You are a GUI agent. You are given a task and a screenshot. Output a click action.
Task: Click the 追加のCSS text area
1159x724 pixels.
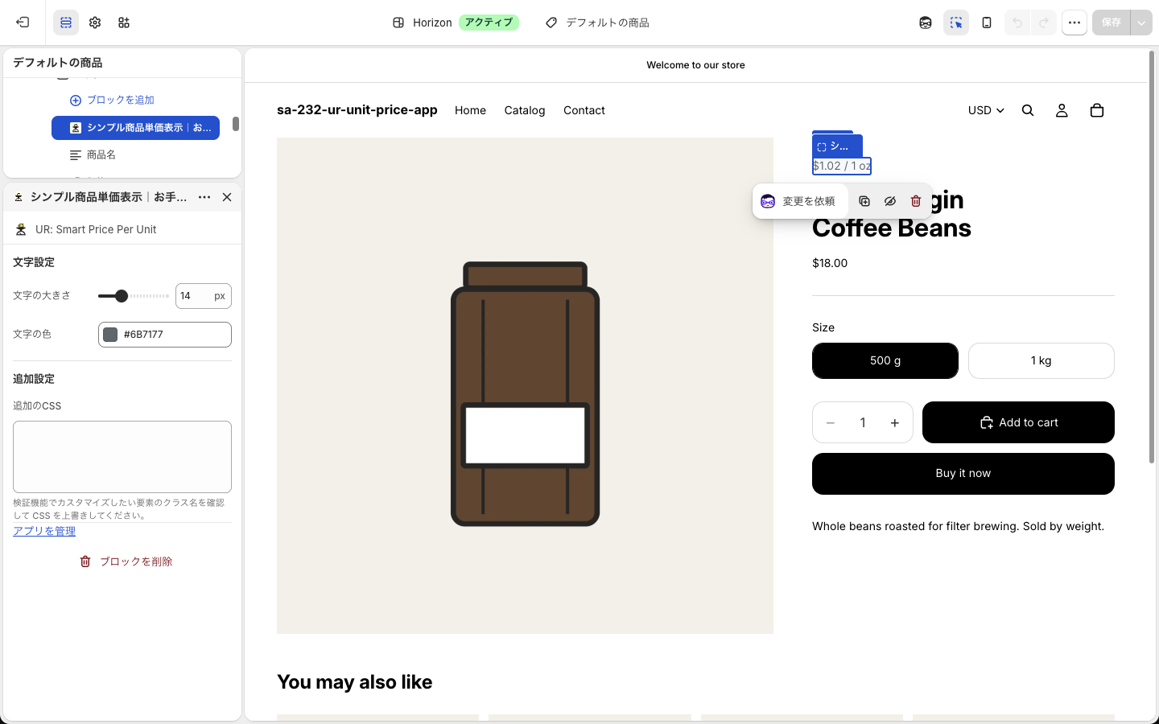[x=122, y=457]
